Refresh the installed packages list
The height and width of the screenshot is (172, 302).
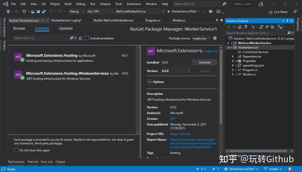(81, 38)
